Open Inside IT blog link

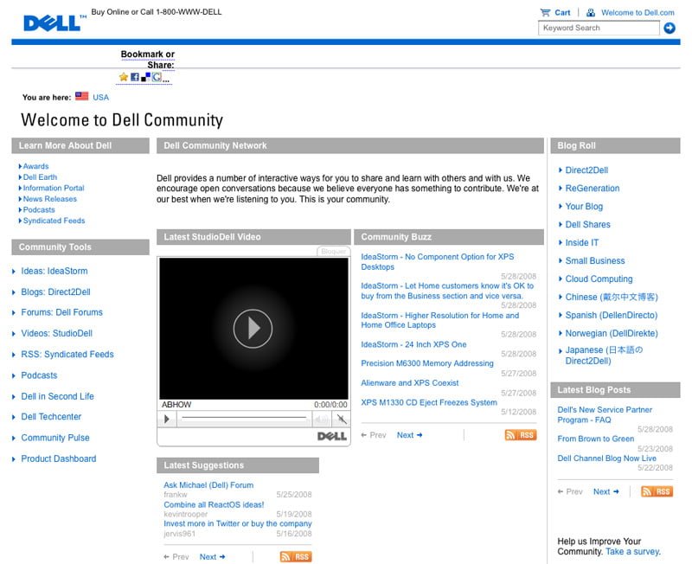581,243
